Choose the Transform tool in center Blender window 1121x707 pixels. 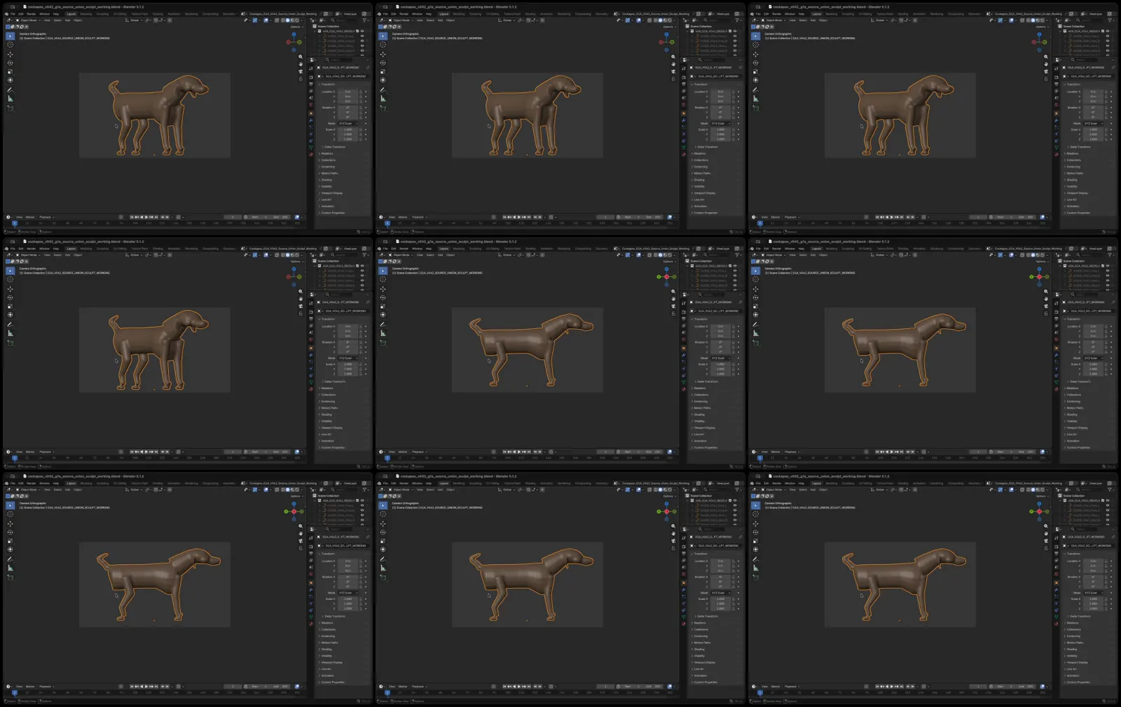[383, 314]
